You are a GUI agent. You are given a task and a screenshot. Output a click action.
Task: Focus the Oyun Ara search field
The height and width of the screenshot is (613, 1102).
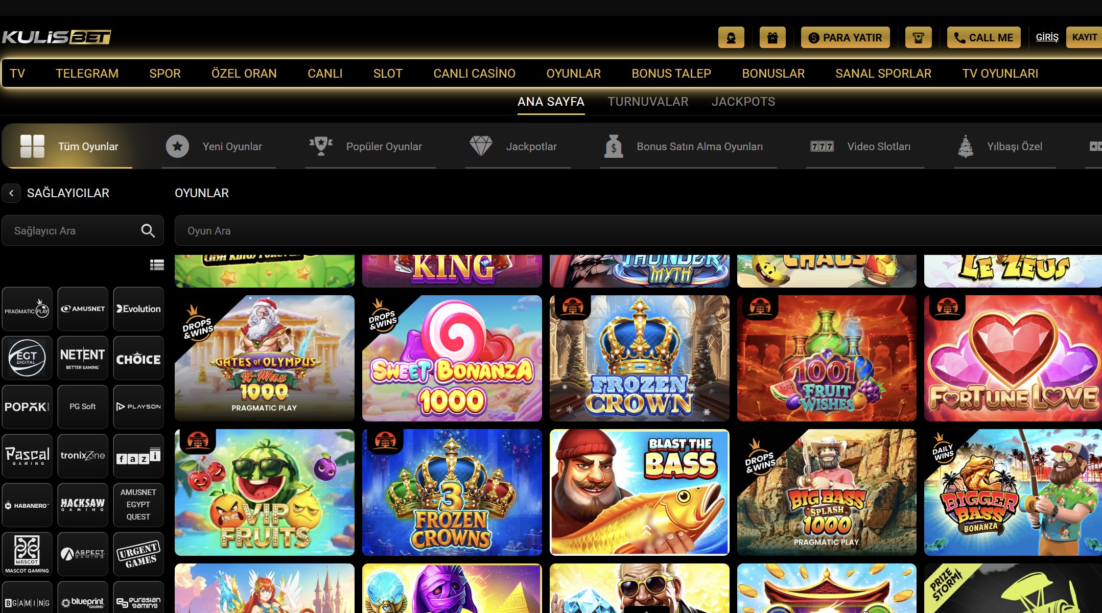pyautogui.click(x=638, y=231)
